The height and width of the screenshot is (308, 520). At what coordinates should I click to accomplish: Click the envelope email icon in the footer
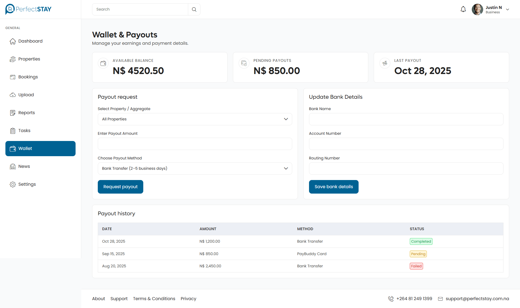pos(440,299)
